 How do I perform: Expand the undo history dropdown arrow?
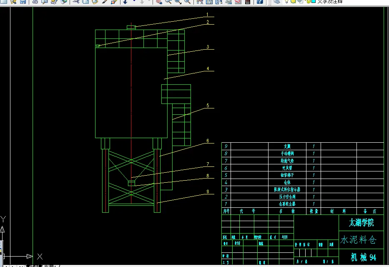134,1
